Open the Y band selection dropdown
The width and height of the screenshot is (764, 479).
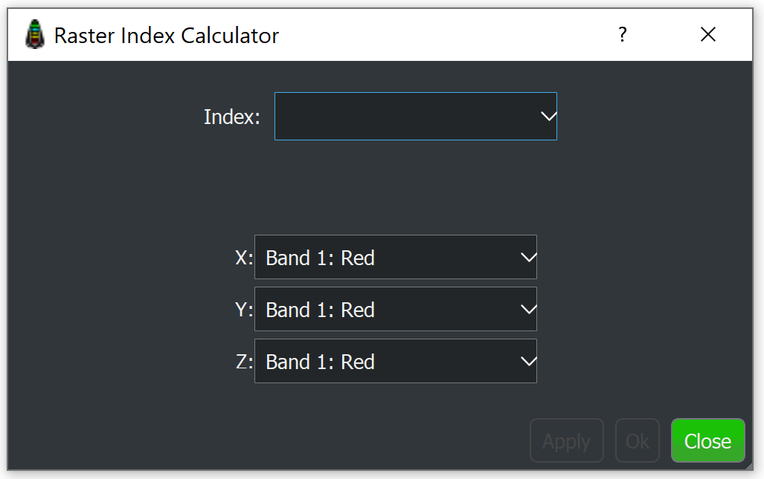(x=387, y=310)
